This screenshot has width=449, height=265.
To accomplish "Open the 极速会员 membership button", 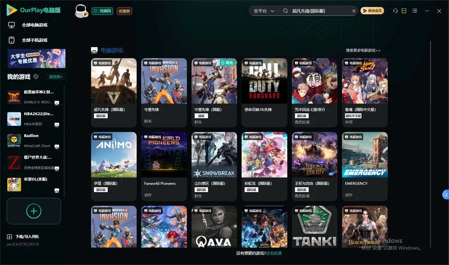I will tap(372, 11).
